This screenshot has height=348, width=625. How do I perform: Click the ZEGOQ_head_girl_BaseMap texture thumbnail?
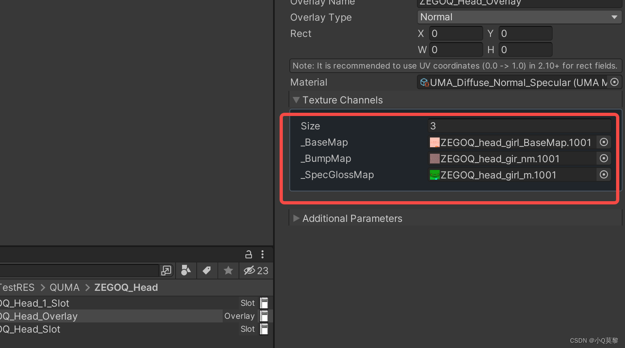tap(434, 142)
